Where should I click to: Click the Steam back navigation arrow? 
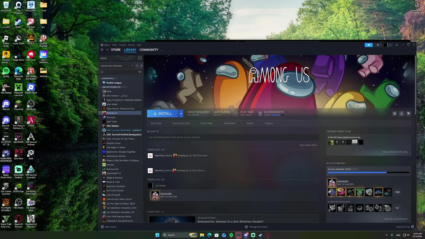point(102,50)
